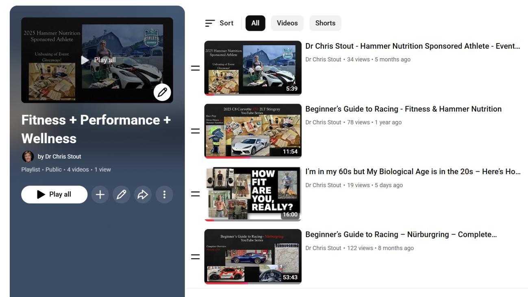Click the channel name beside '78 views'
The width and height of the screenshot is (528, 297).
pos(323,122)
